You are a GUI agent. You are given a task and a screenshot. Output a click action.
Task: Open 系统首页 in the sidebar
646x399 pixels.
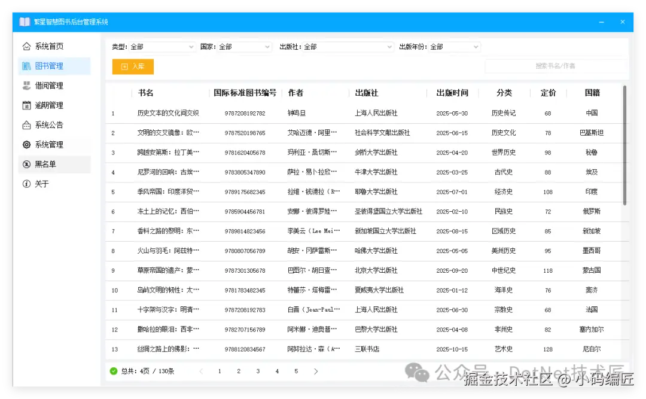tap(54, 46)
